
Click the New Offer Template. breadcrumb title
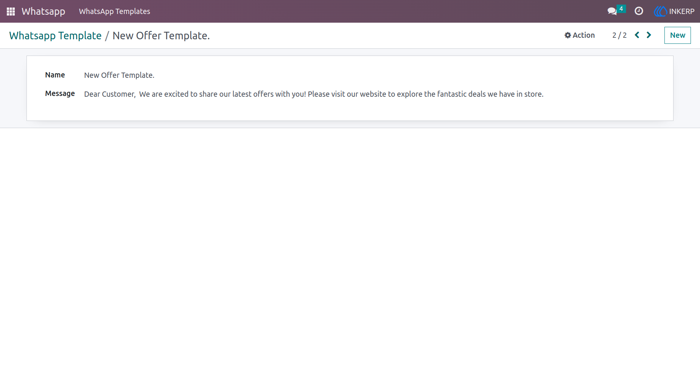pyautogui.click(x=161, y=36)
